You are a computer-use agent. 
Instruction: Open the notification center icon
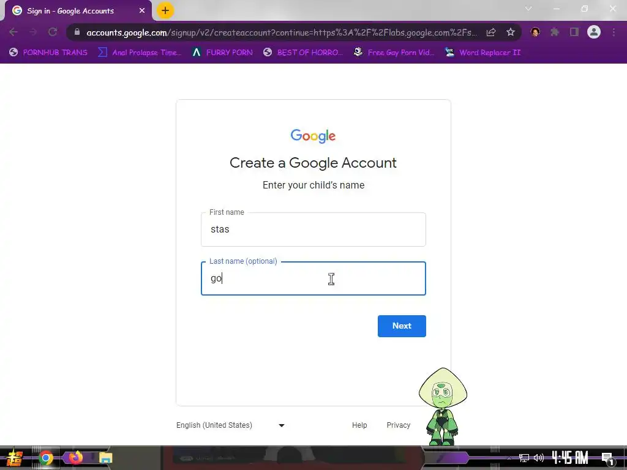pos(607,459)
